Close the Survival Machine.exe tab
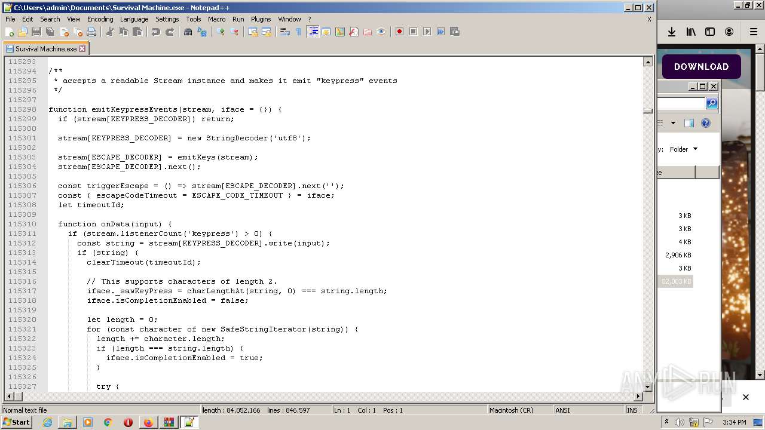The height and width of the screenshot is (430, 765). pos(82,49)
